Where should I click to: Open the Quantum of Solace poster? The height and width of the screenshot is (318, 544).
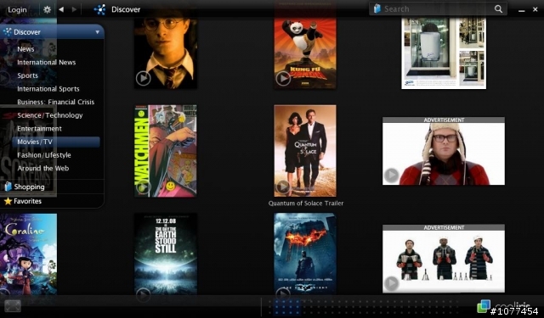click(x=305, y=151)
